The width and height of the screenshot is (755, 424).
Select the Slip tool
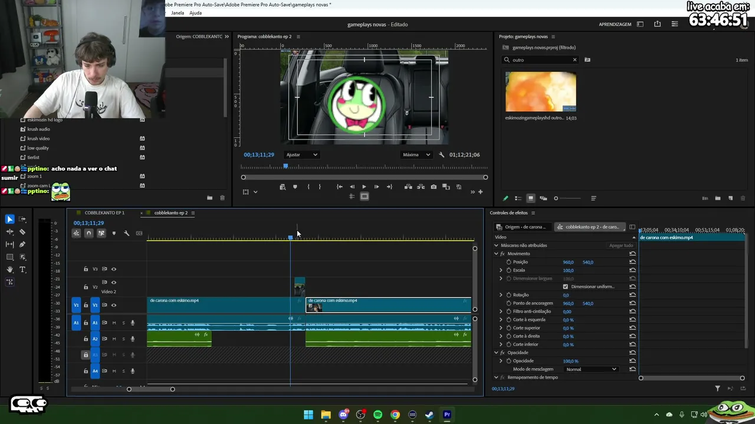[x=10, y=244]
